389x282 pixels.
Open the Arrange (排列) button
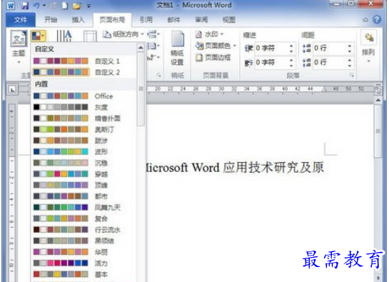point(368,46)
